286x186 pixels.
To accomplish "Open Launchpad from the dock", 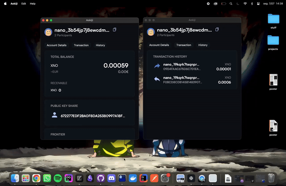I will click(x=25, y=178).
